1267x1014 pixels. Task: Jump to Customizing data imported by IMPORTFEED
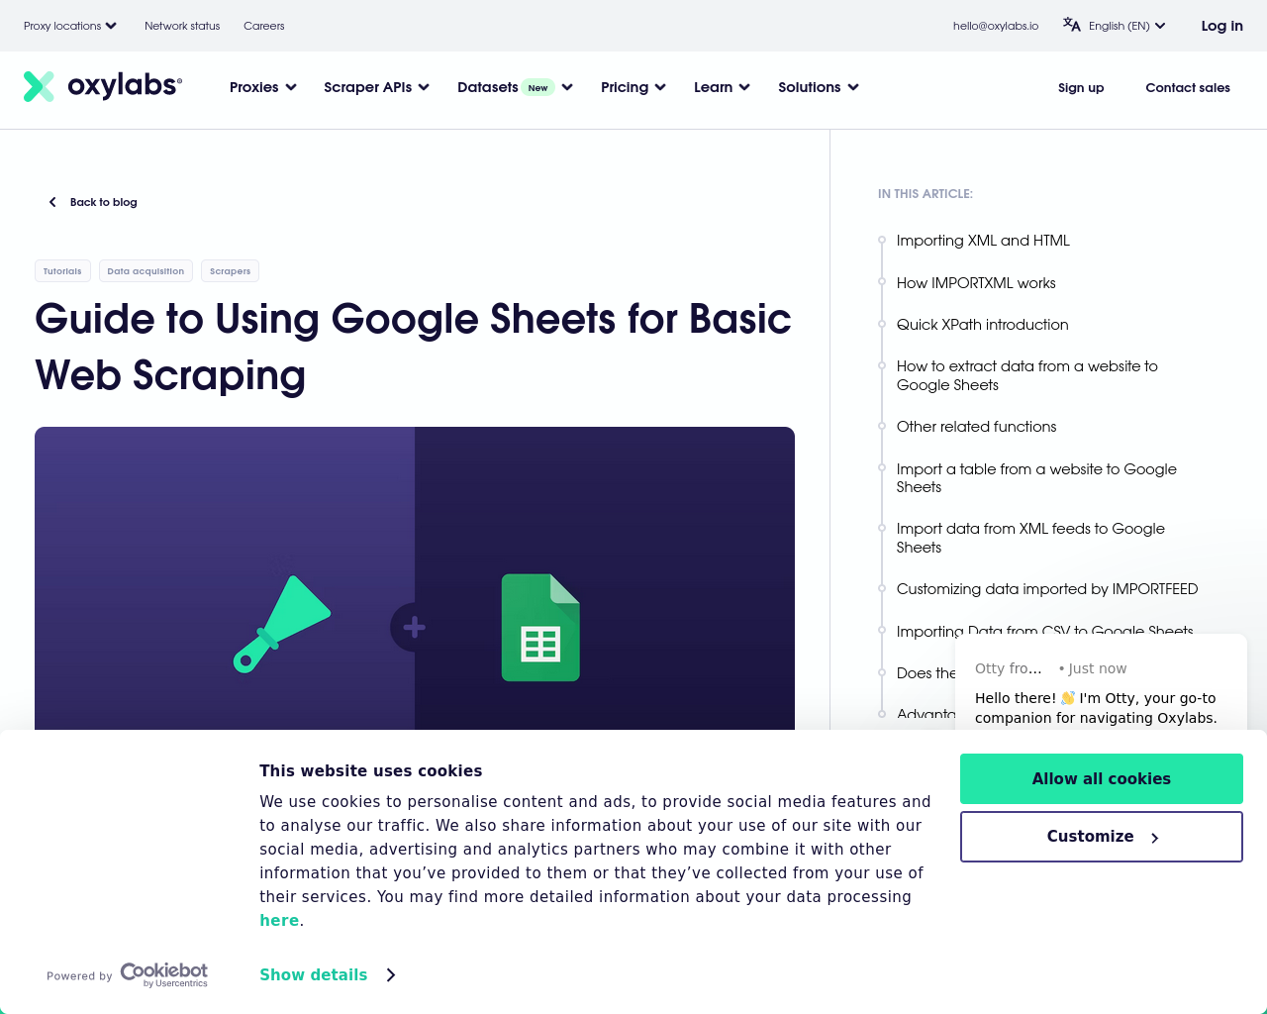pos(1047,589)
